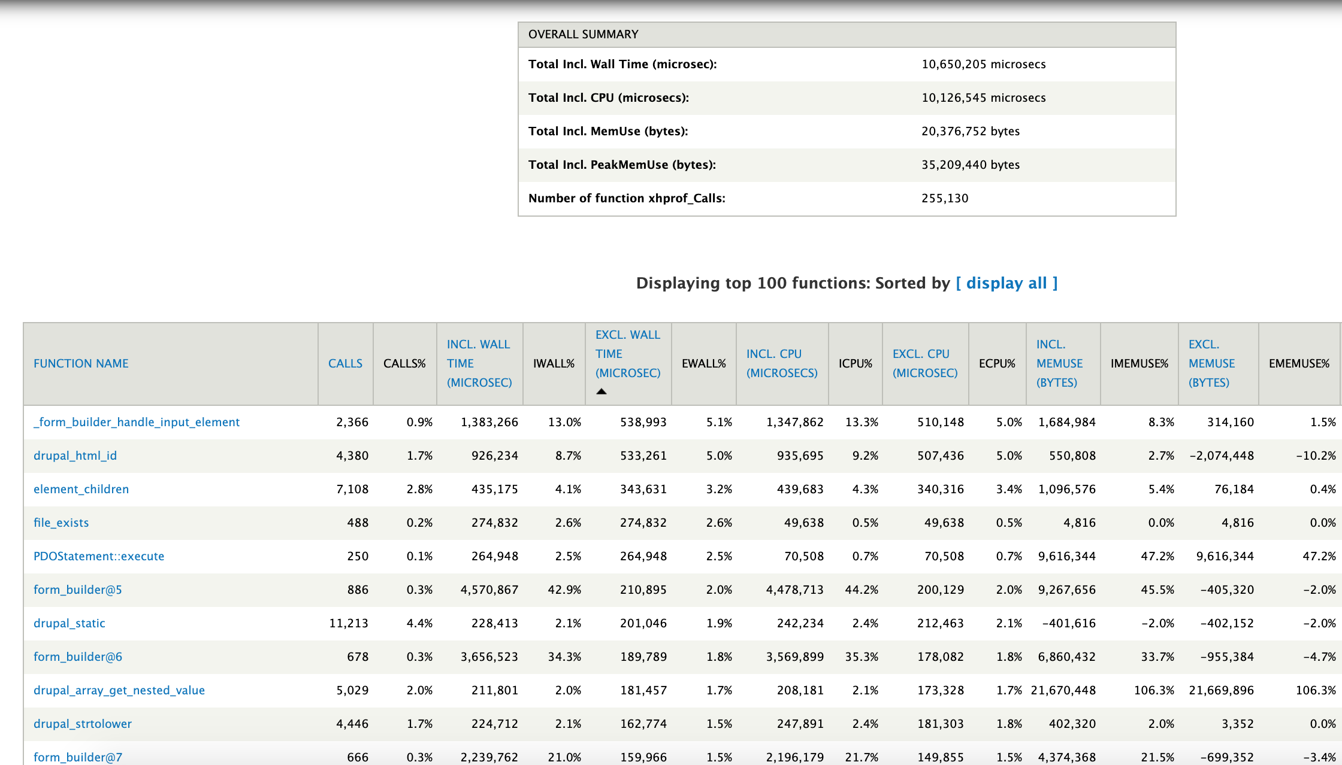
Task: Click the sort arrow under Excl. Wall Time
Action: 602,391
